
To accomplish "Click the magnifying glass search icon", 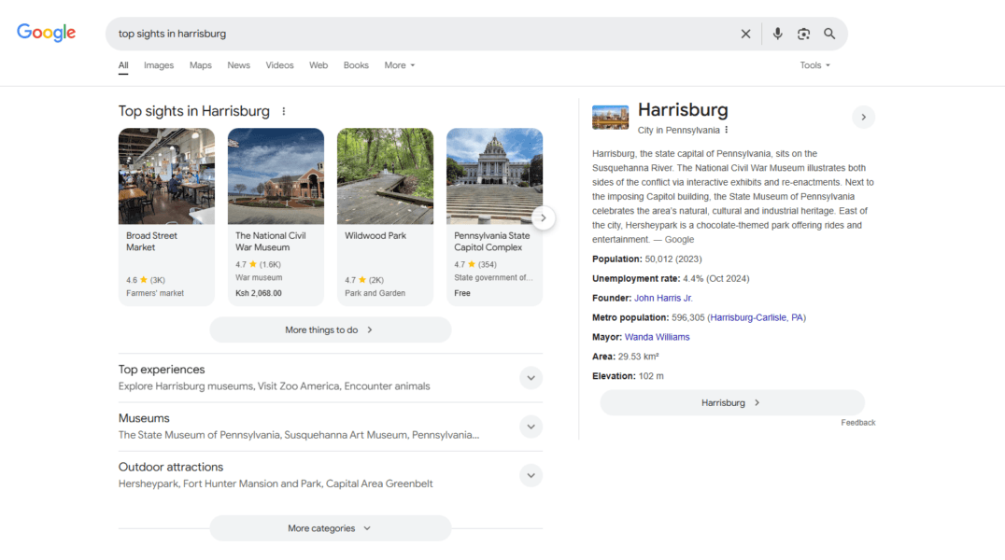I will point(829,33).
